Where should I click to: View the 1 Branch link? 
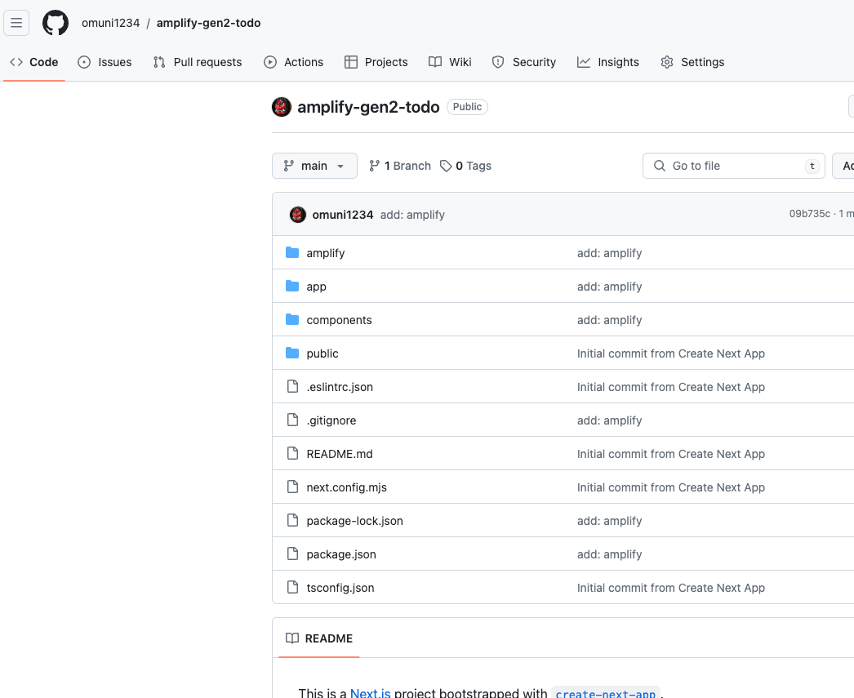(x=400, y=166)
